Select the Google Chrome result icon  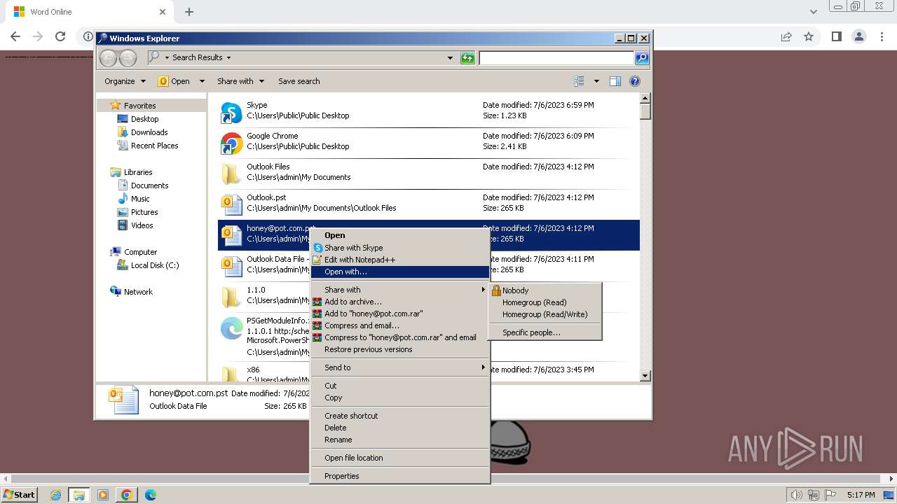tap(231, 143)
